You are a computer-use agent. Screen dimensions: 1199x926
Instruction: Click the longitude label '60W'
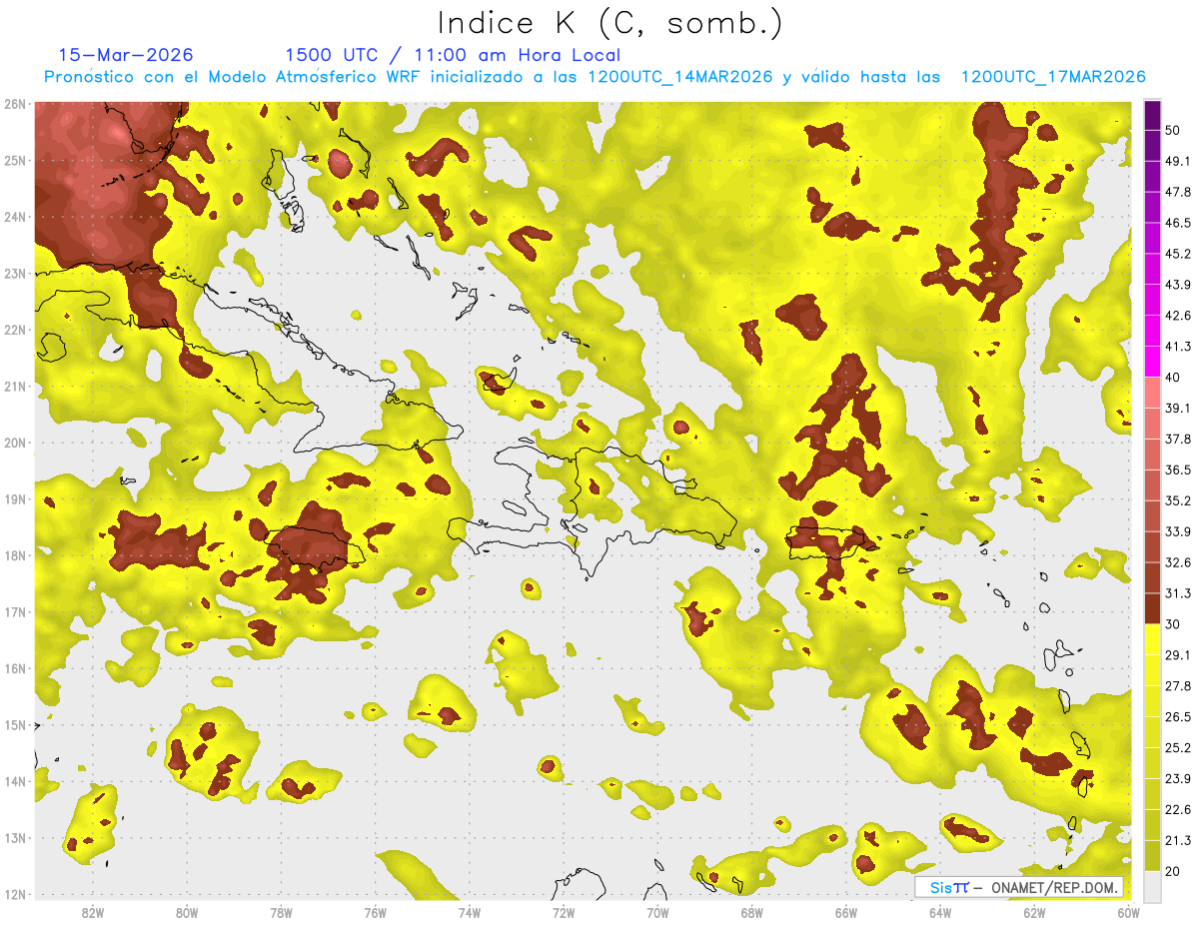1129,913
